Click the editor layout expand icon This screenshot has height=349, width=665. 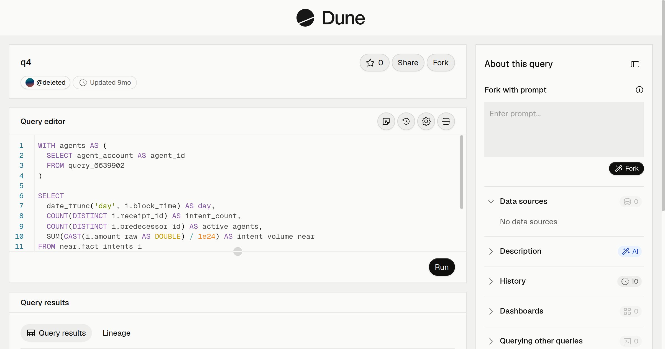coord(446,121)
